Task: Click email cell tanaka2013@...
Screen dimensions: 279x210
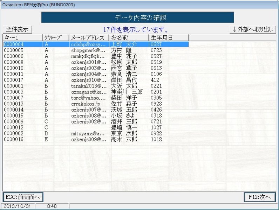Action: click(89, 86)
